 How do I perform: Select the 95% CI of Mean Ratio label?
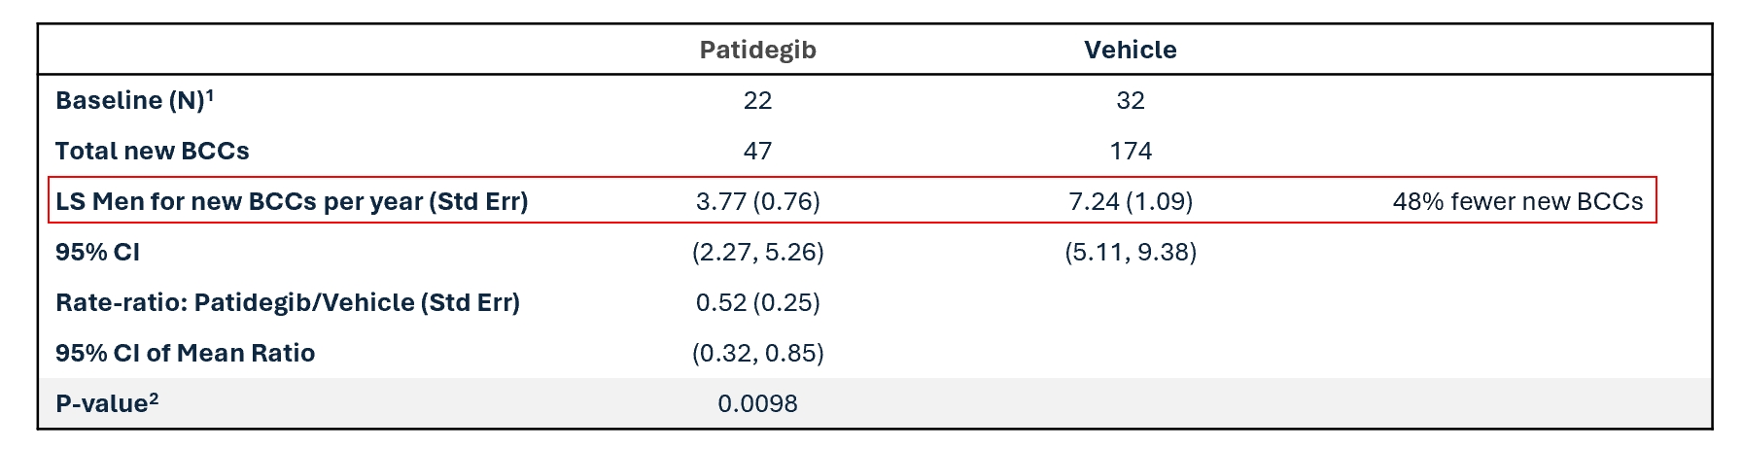tap(185, 353)
